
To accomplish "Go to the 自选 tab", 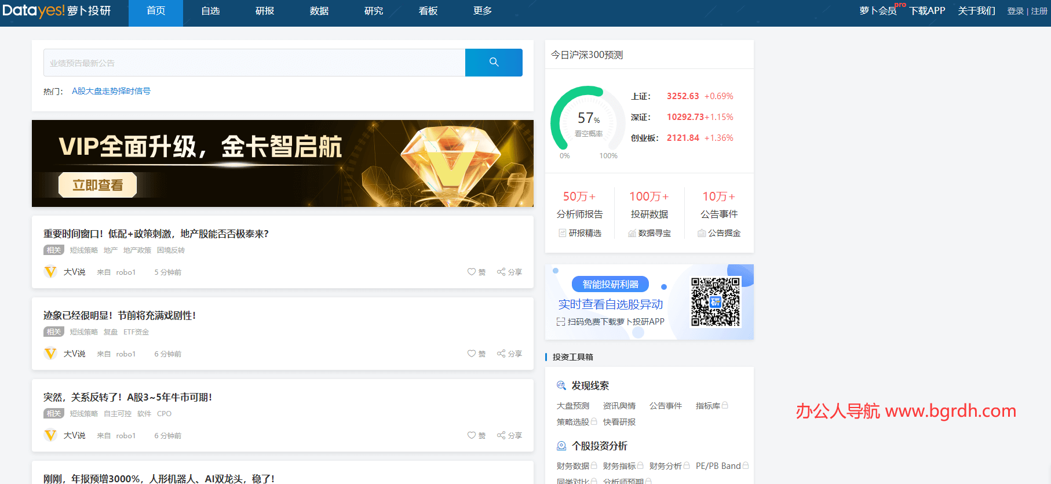I will click(x=210, y=11).
